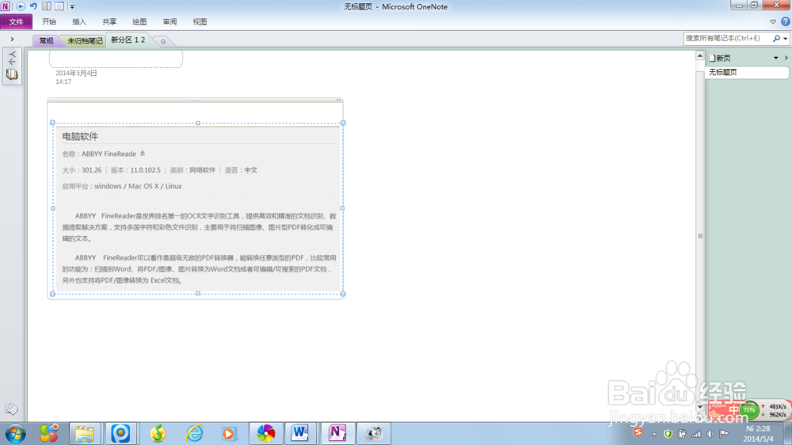Open the 视图 ribbon tab
The image size is (792, 445).
[200, 21]
